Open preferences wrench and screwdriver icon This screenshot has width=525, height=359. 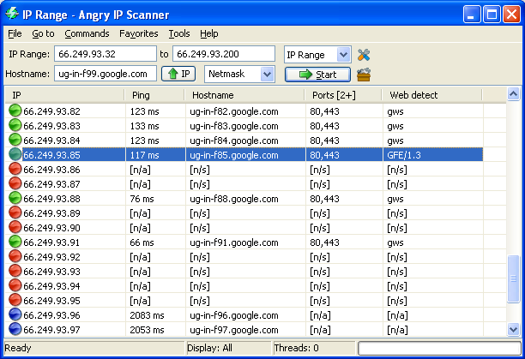(x=363, y=55)
